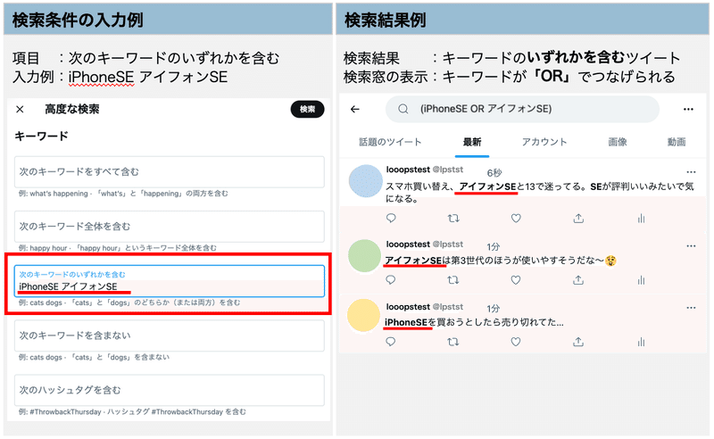Click the blue avatar of the 6秒 tweet
This screenshot has width=714, height=439.
365,181
